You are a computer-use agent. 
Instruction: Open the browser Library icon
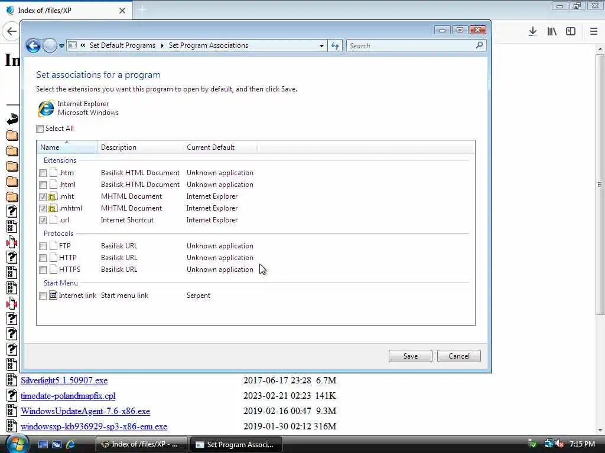pyautogui.click(x=552, y=32)
